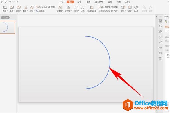
Task: Click the overlapping squares icon in right sidebar
Action: tap(160, 26)
